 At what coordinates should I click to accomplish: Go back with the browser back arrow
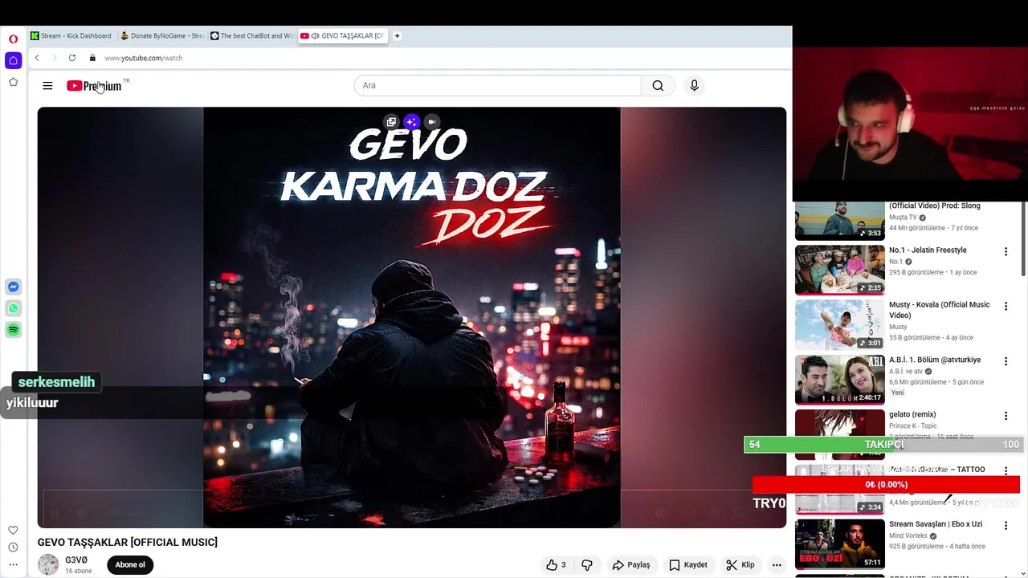coord(37,58)
